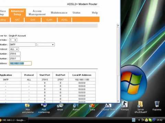Expand the application preset dropdown
Image resolution: width=165 pixels, height=123 pixels.
point(45,44)
